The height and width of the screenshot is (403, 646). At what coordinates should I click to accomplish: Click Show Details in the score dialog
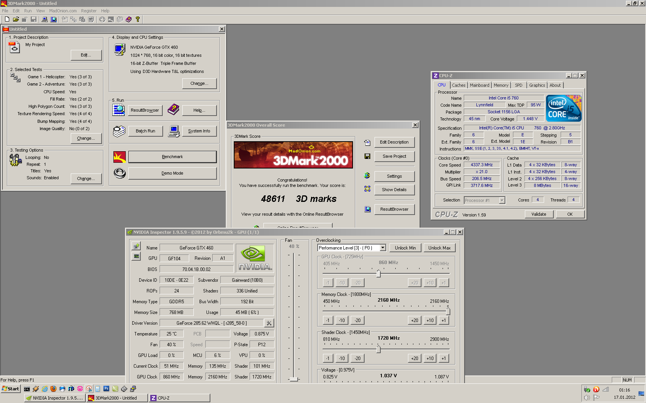[x=394, y=190]
